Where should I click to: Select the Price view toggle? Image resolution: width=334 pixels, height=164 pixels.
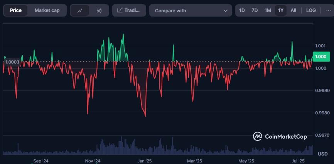click(16, 10)
